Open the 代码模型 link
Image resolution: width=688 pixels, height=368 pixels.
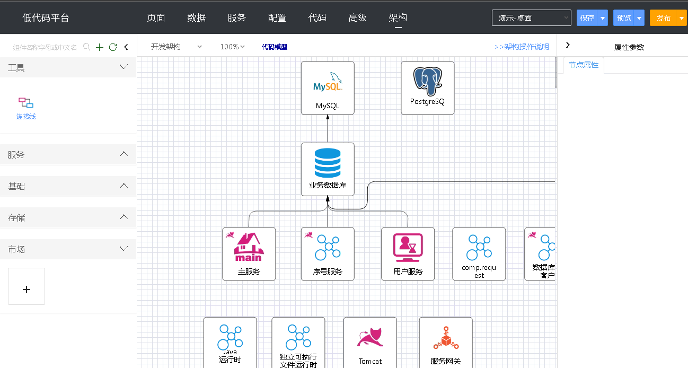pyautogui.click(x=275, y=47)
